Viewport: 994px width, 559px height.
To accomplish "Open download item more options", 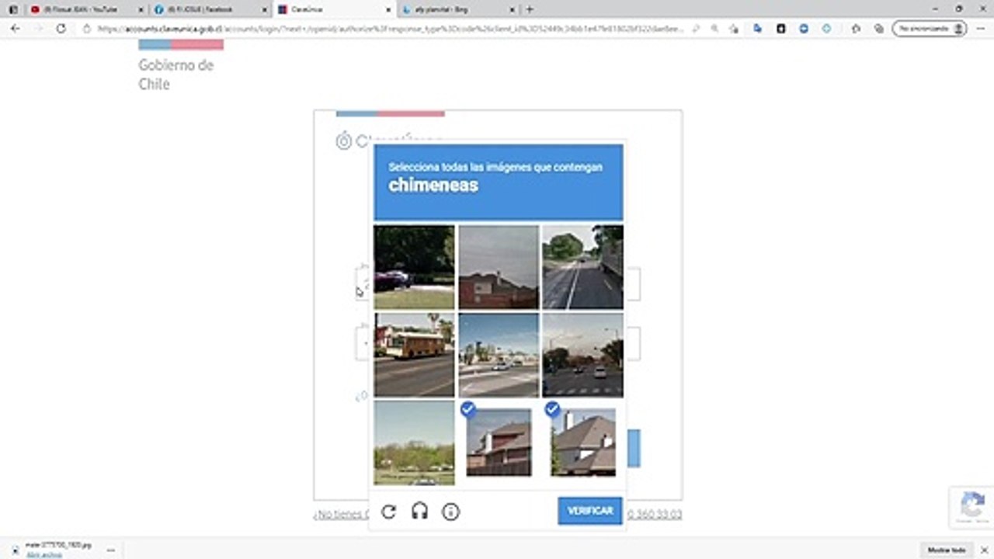I will coord(110,550).
